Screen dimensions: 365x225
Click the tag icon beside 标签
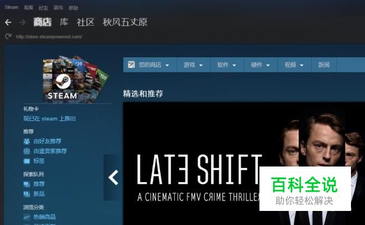click(x=26, y=161)
